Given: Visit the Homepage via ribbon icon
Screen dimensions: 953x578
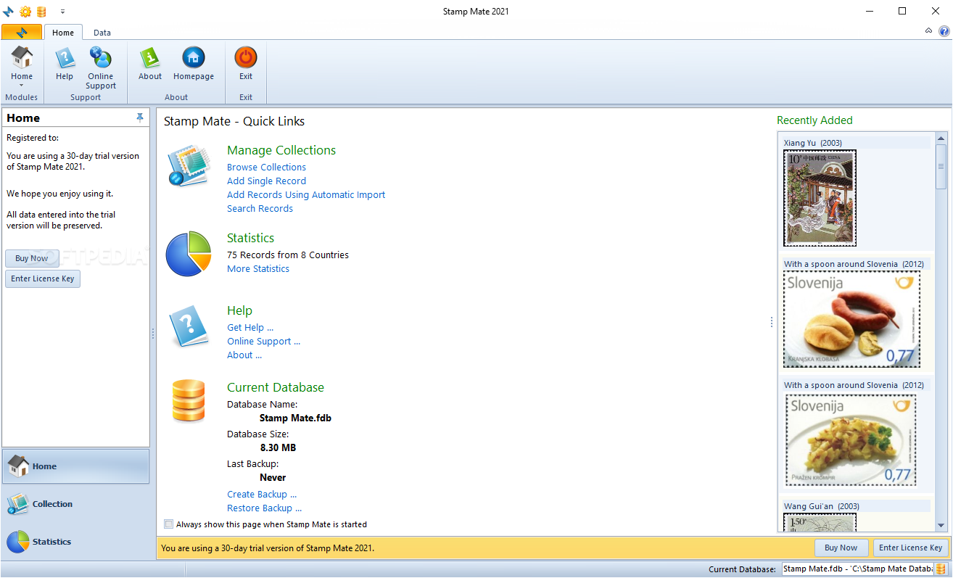Looking at the screenshot, I should pyautogui.click(x=194, y=58).
